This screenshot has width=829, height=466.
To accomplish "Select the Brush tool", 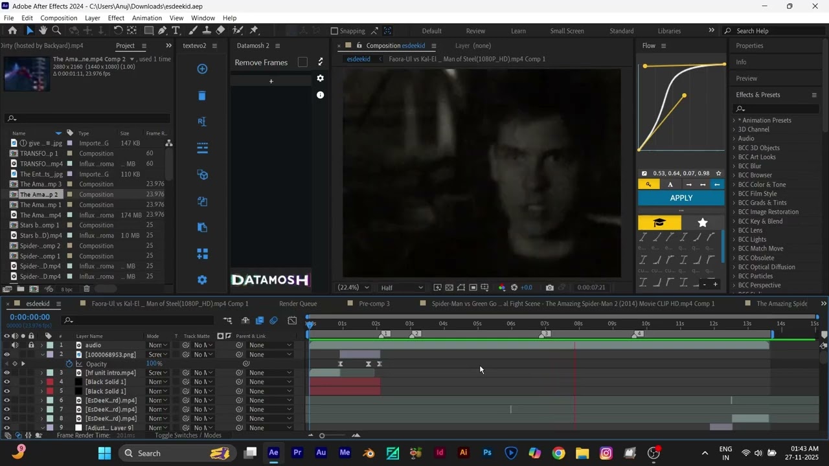I will pyautogui.click(x=193, y=30).
